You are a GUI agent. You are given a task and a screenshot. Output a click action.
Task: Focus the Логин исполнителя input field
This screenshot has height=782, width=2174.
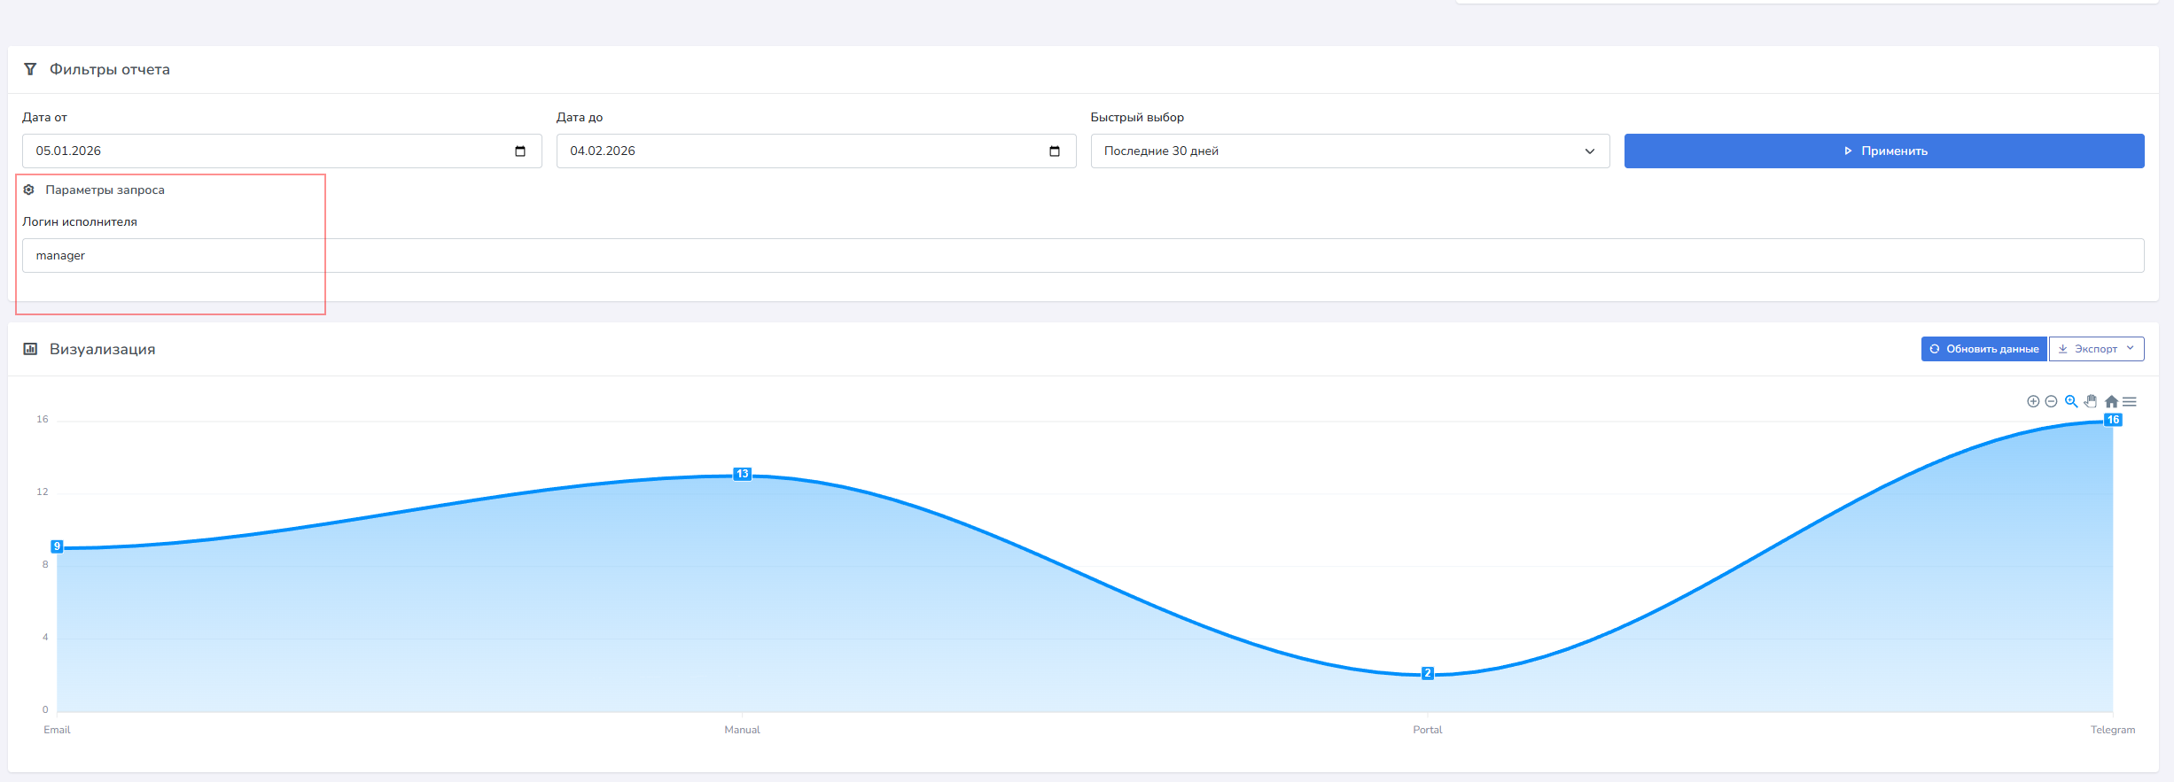(x=1081, y=256)
